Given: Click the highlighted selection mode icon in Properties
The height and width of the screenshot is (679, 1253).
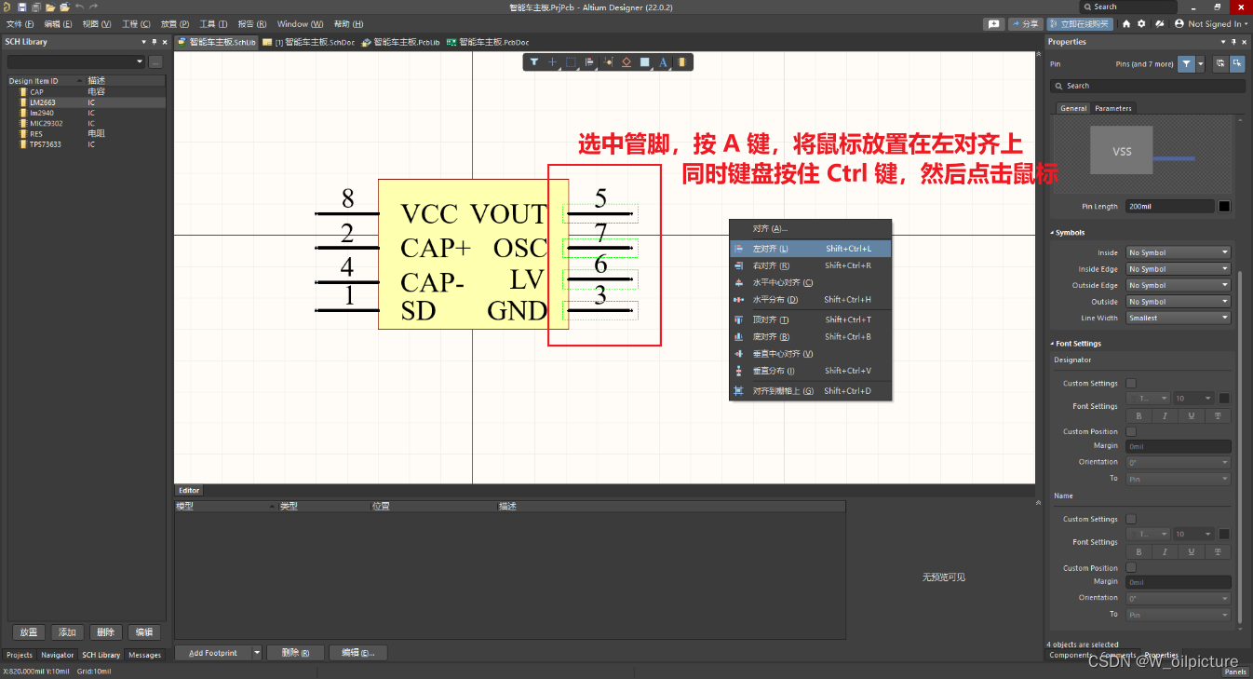Looking at the screenshot, I should point(1237,64).
